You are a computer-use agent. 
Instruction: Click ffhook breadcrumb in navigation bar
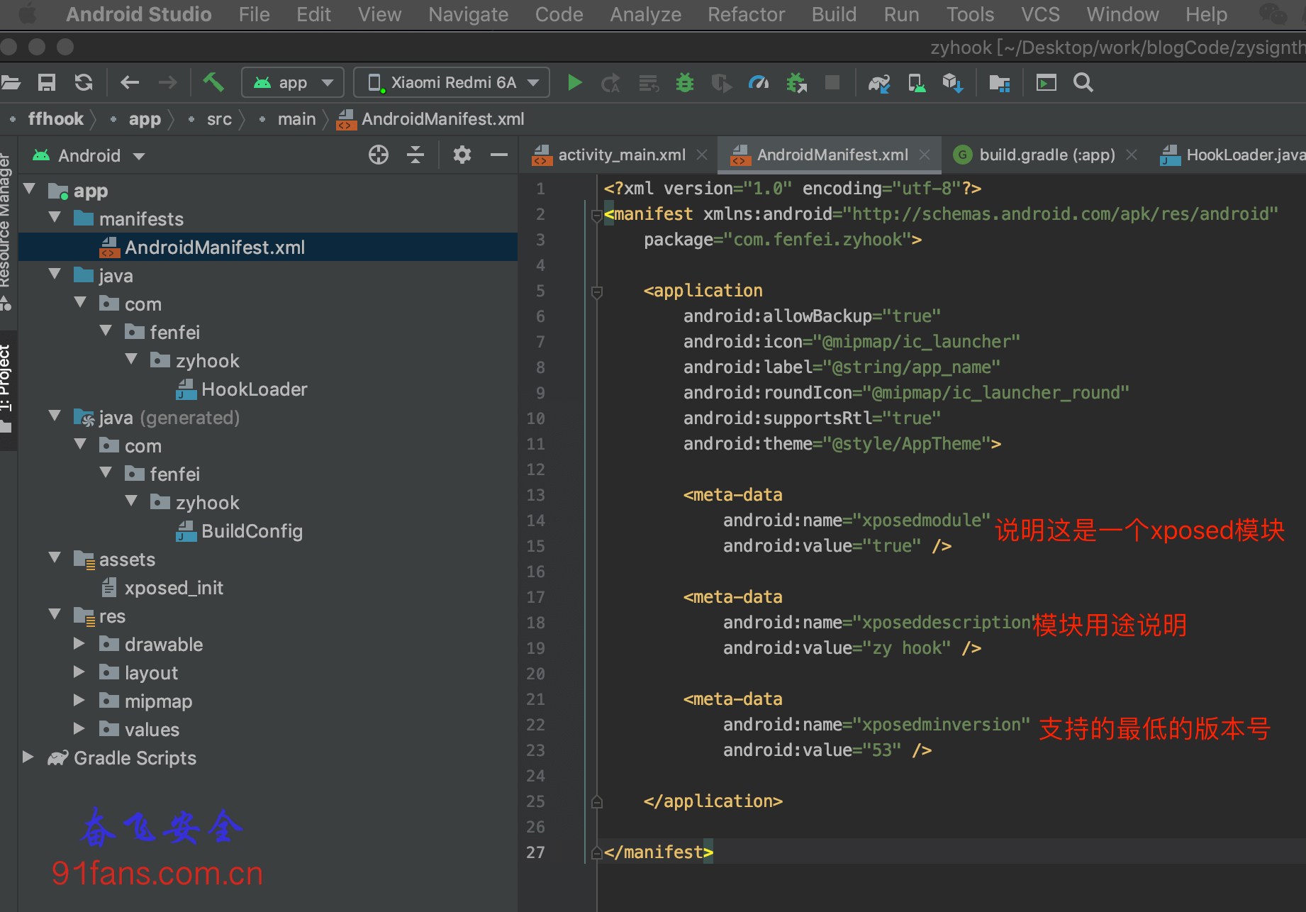pos(56,118)
